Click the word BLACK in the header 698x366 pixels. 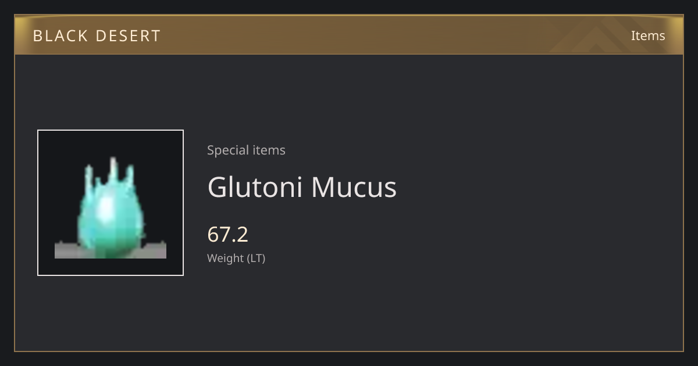[60, 36]
